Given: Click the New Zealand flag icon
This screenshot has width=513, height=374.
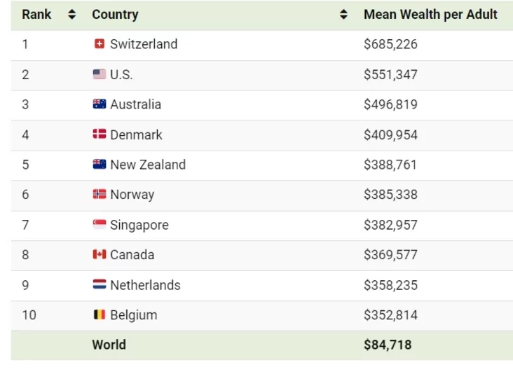Looking at the screenshot, I should point(99,165).
